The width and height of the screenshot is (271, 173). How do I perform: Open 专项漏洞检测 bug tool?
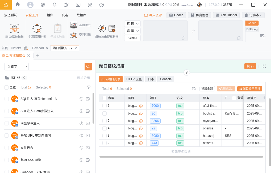coord(37,31)
